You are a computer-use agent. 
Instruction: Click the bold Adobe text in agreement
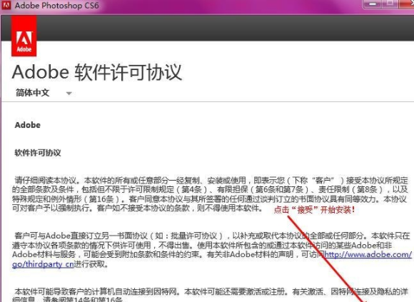[28, 125]
